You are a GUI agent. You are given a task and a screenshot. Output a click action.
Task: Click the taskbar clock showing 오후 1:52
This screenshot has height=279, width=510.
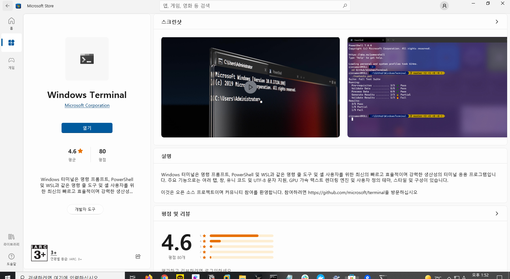pyautogui.click(x=480, y=275)
